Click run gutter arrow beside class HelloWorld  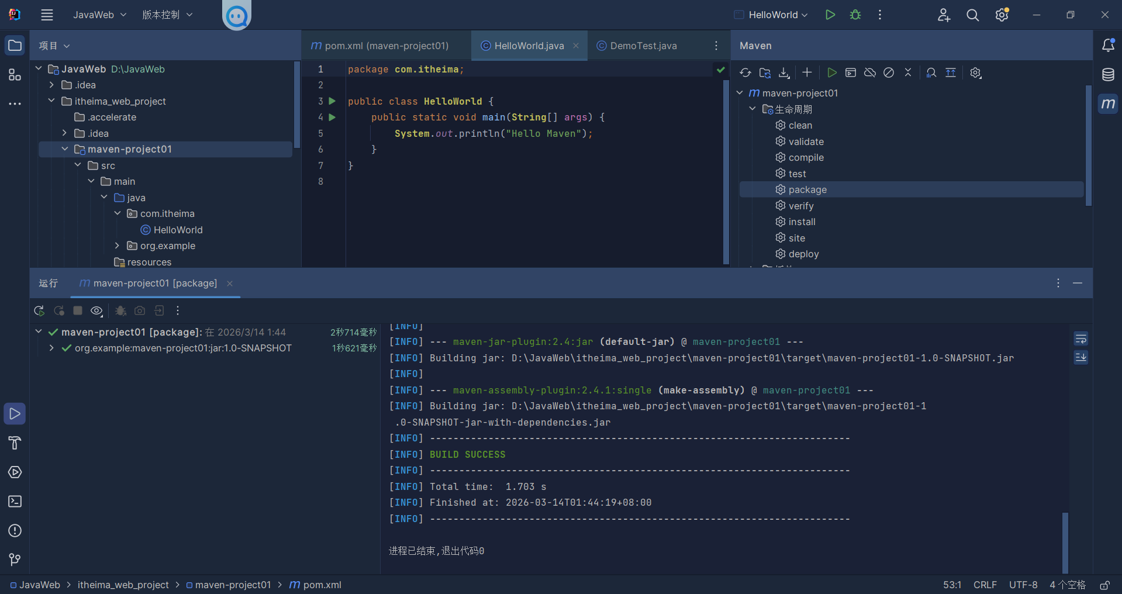tap(332, 101)
